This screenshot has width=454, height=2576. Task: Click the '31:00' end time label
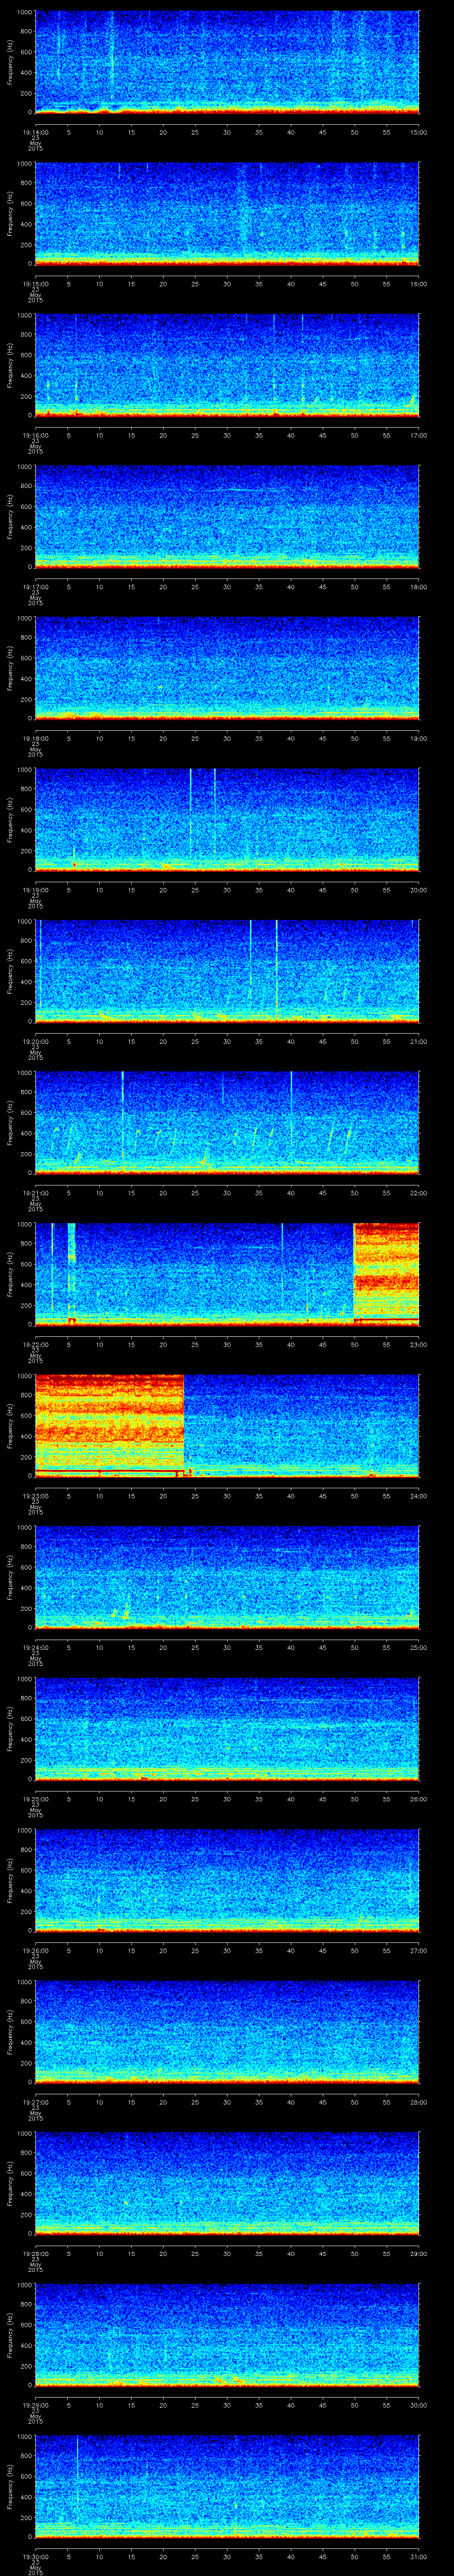click(419, 2556)
